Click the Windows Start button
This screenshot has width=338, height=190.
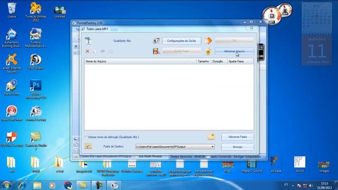pyautogui.click(x=6, y=185)
